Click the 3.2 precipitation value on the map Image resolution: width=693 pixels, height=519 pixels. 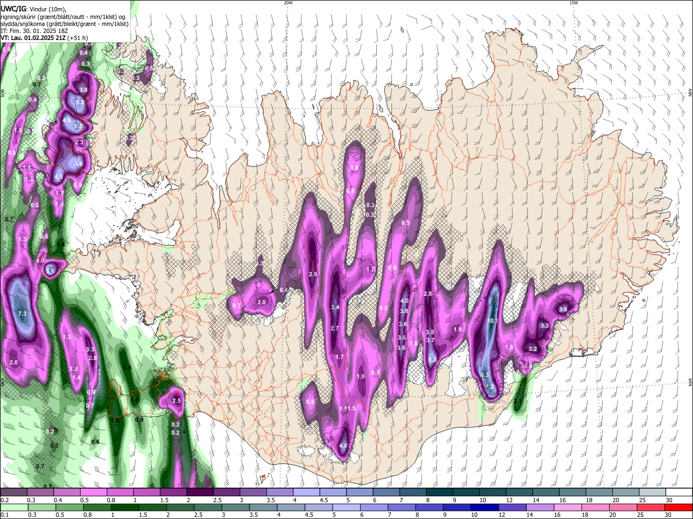[x=533, y=349]
